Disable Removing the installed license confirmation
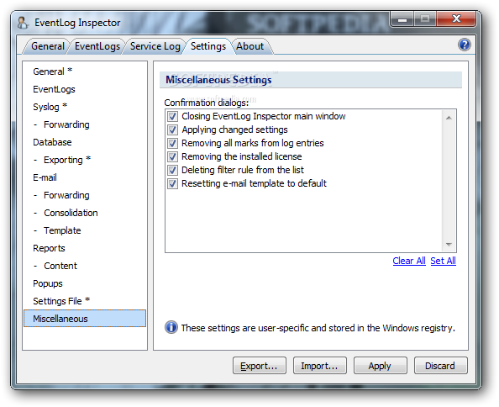 (172, 156)
